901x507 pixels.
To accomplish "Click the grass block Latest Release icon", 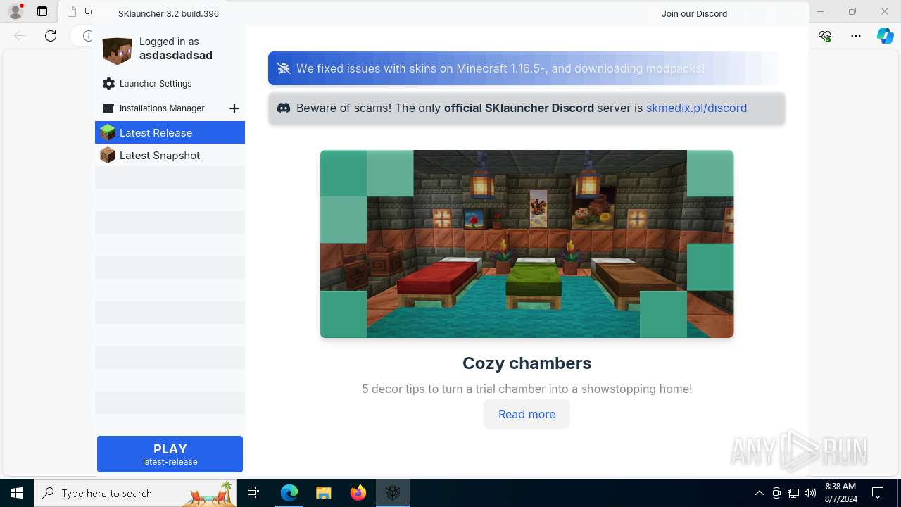I will [108, 132].
